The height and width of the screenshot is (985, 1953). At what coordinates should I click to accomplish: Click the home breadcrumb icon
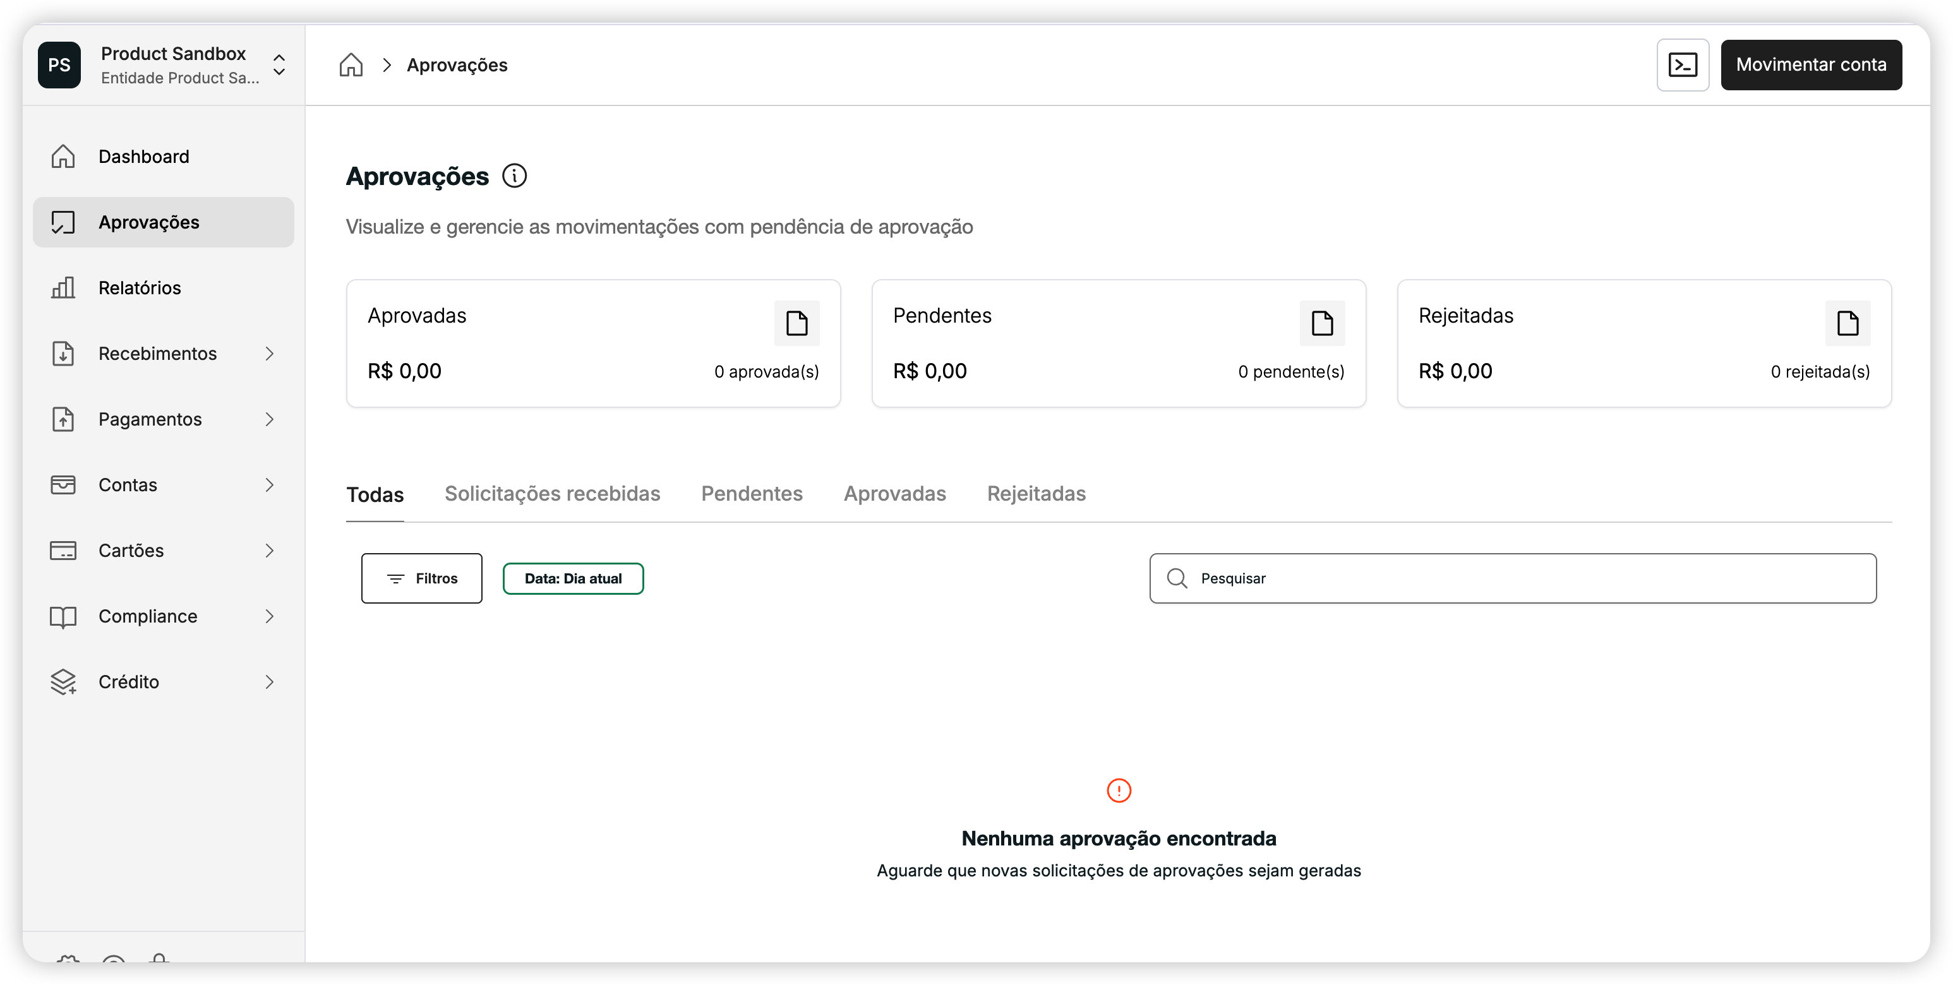[x=351, y=65]
